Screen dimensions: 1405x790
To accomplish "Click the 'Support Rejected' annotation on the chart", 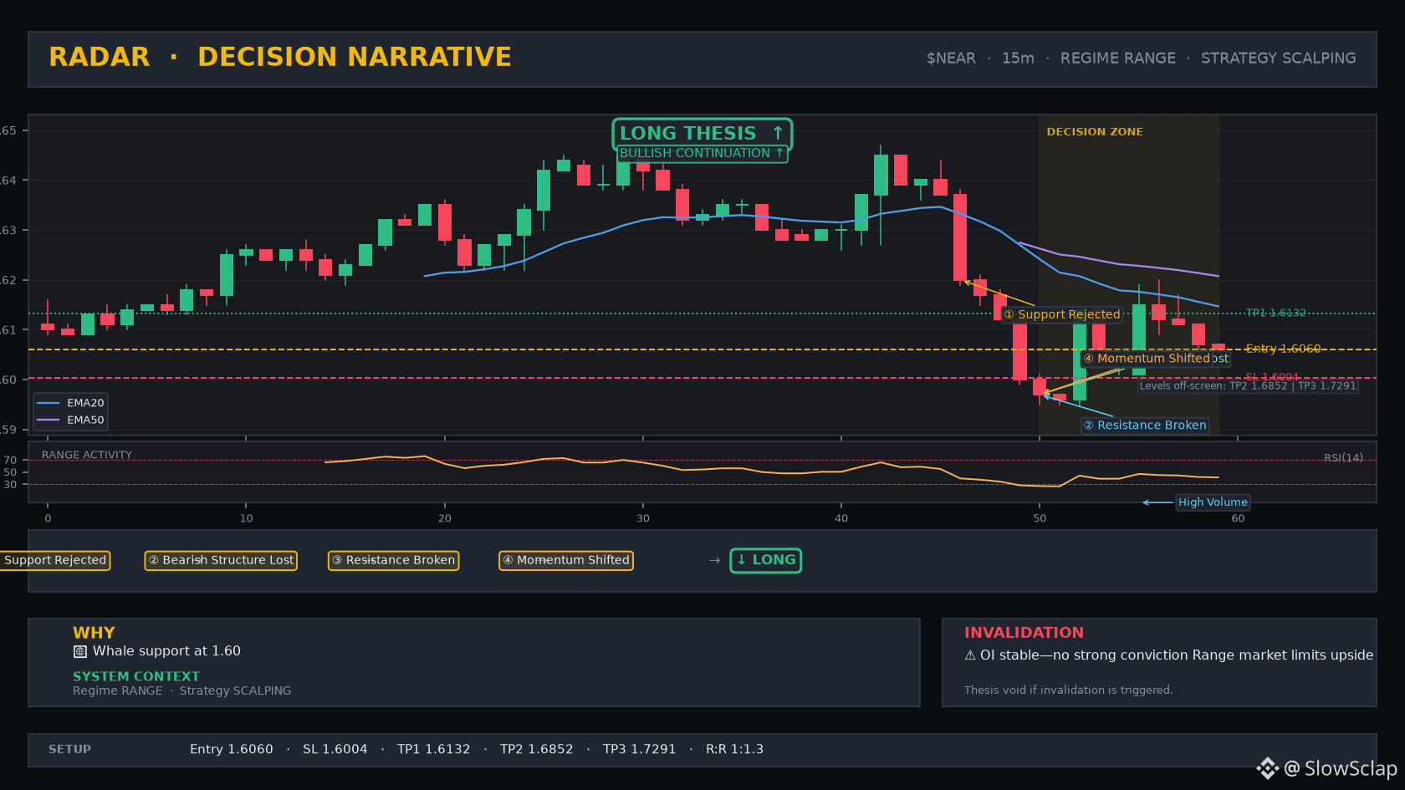I will pyautogui.click(x=1062, y=314).
